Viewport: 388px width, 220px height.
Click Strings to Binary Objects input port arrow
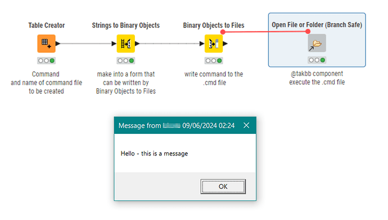(114, 43)
